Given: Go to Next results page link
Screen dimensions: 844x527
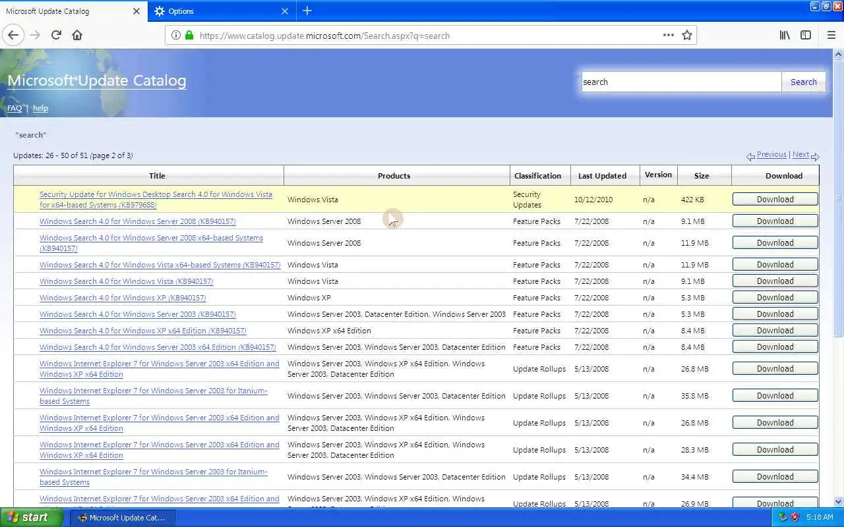Looking at the screenshot, I should click(800, 154).
